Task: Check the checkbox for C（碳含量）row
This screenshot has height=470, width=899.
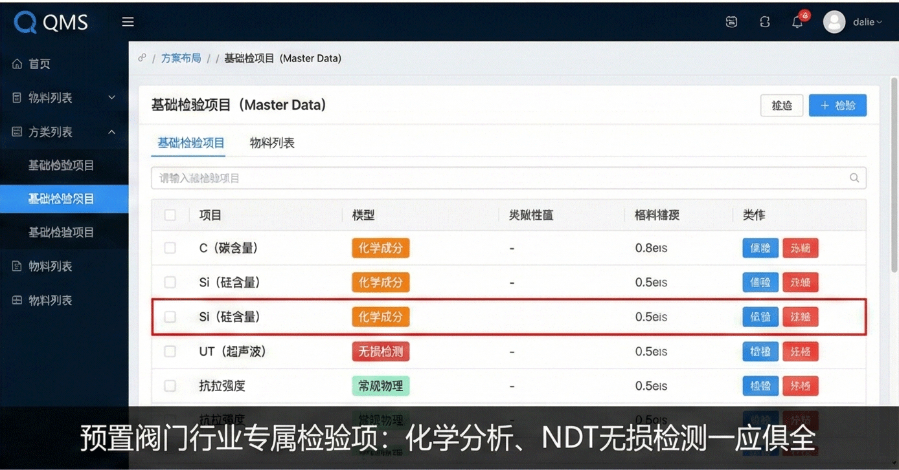Action: pos(170,248)
